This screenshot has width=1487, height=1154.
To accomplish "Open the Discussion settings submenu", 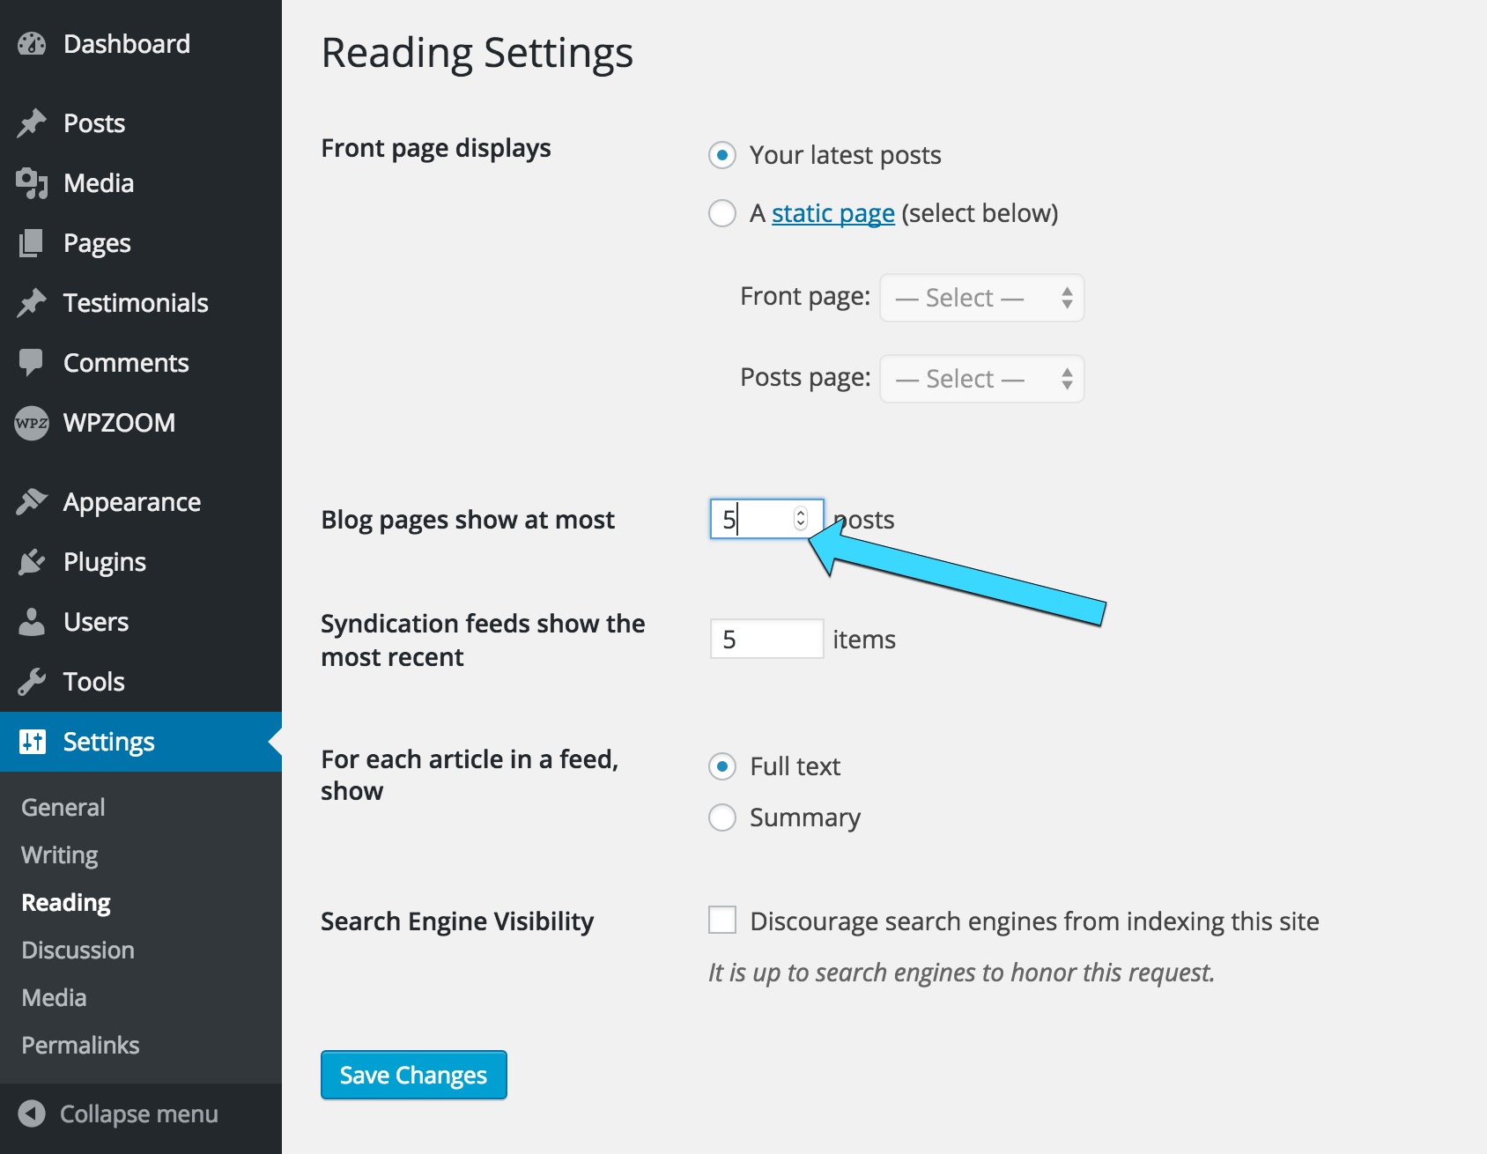I will pyautogui.click(x=78, y=950).
